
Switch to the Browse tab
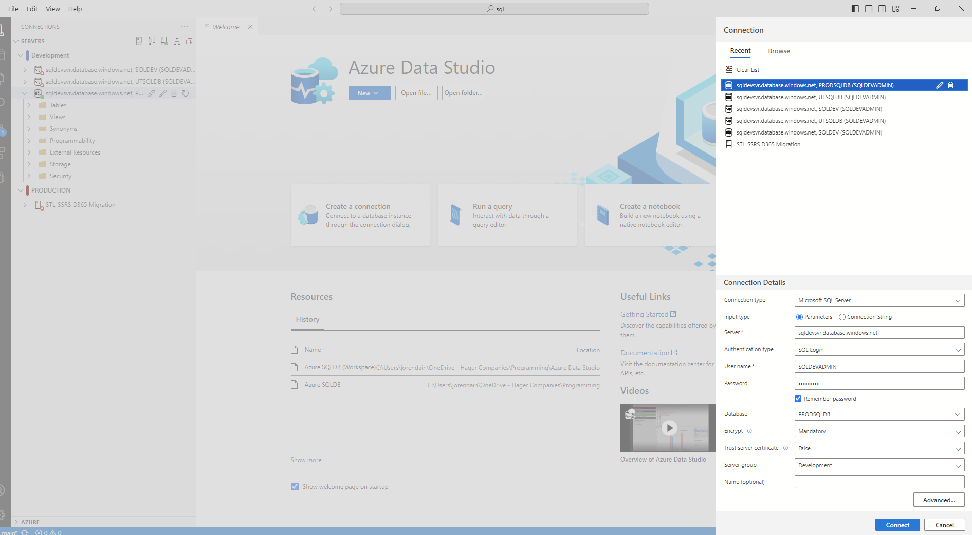[779, 51]
